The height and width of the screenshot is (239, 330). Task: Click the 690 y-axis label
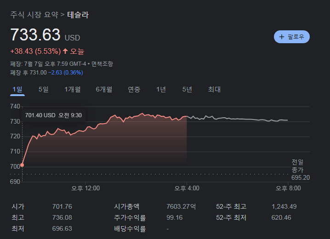[x=15, y=182]
